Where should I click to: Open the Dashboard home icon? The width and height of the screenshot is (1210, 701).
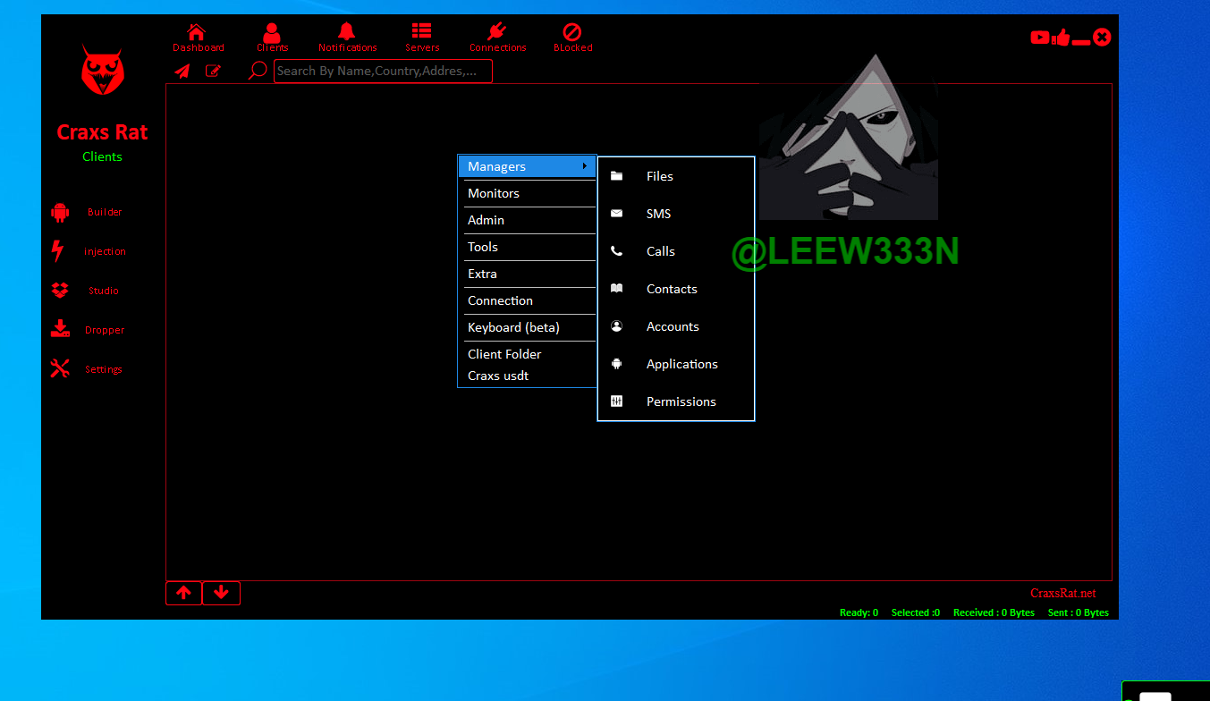[x=197, y=33]
